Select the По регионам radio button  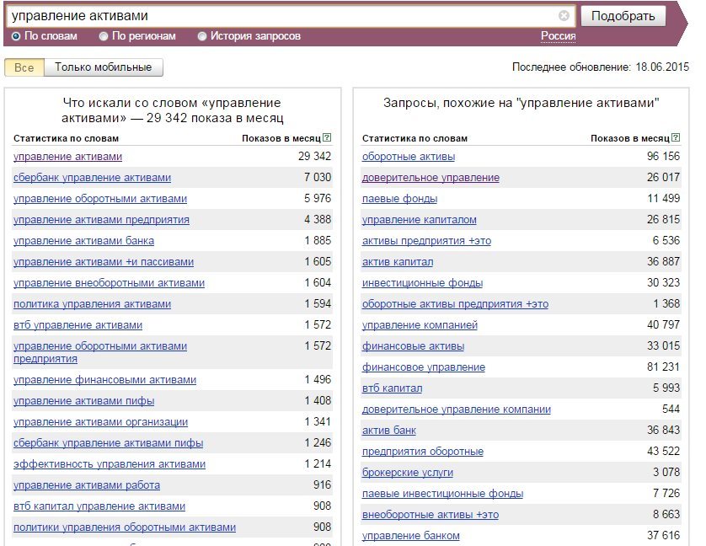click(104, 36)
